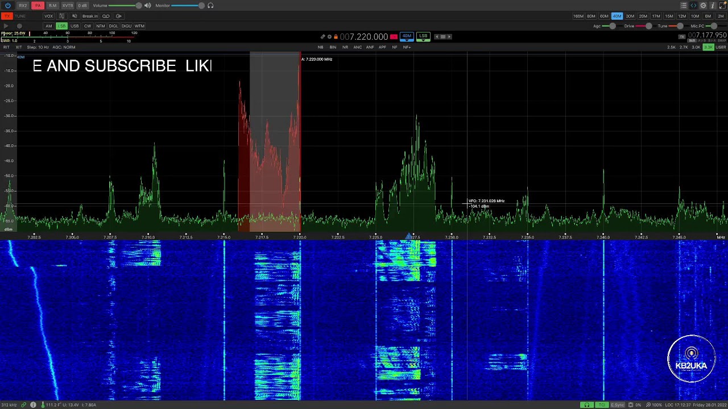The height and width of the screenshot is (409, 728).
Task: Click the main VFO frequency 007.220.000 display
Action: click(364, 37)
